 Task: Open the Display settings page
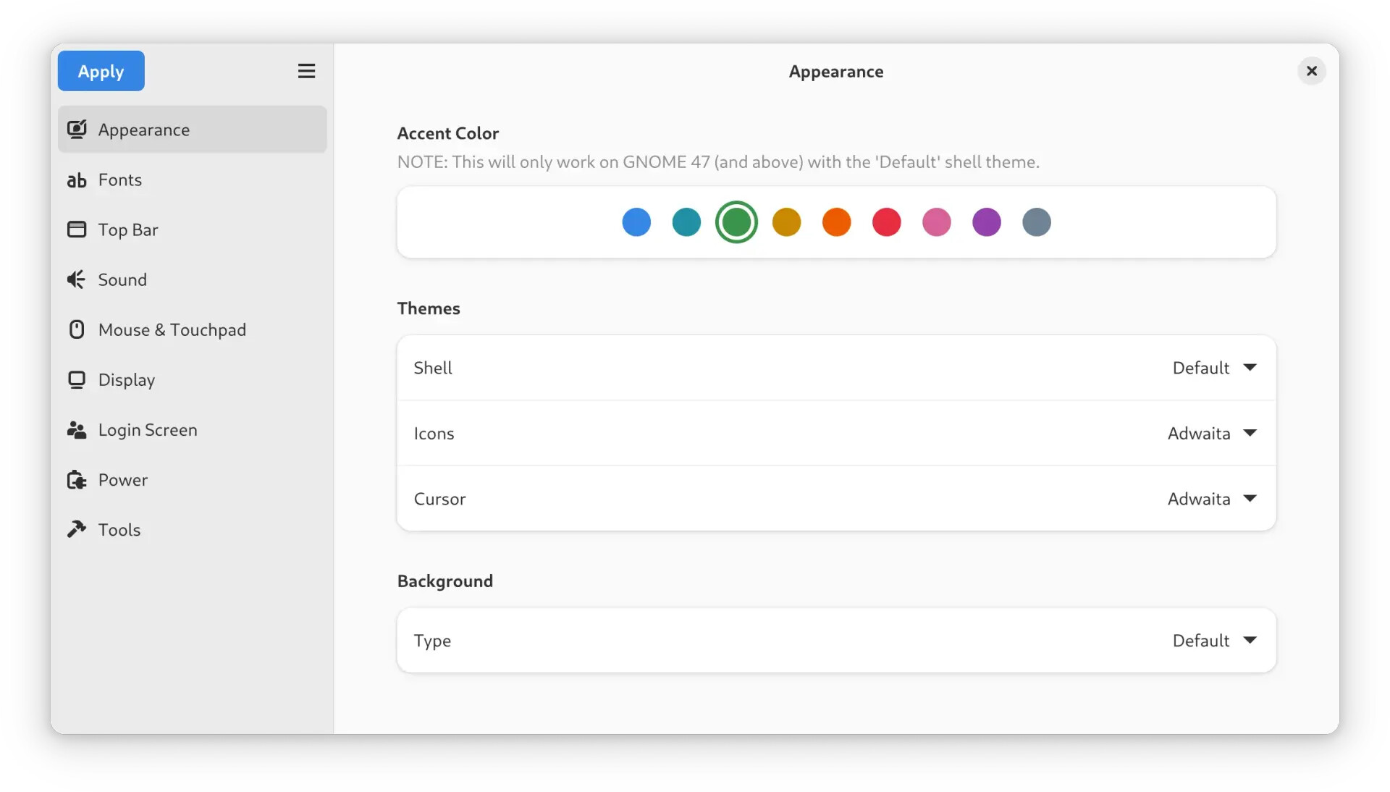(x=127, y=380)
